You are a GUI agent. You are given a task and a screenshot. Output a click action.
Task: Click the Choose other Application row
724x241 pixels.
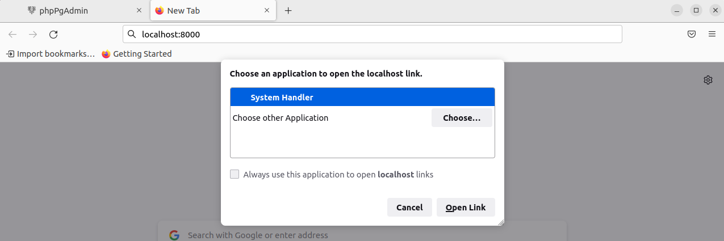point(362,118)
